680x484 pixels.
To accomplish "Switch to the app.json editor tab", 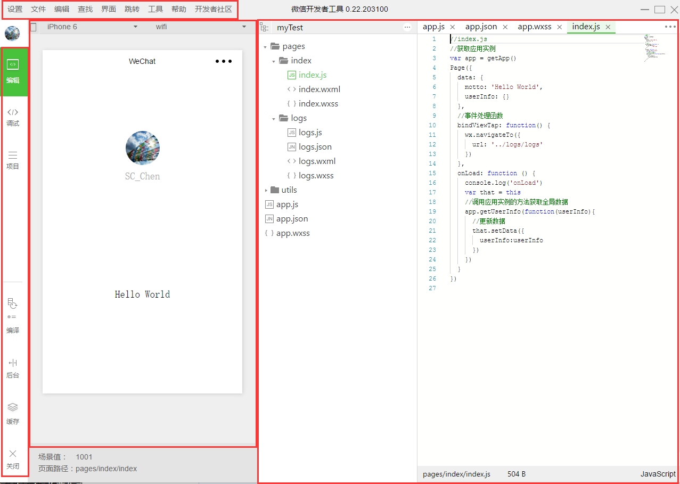I will (481, 27).
